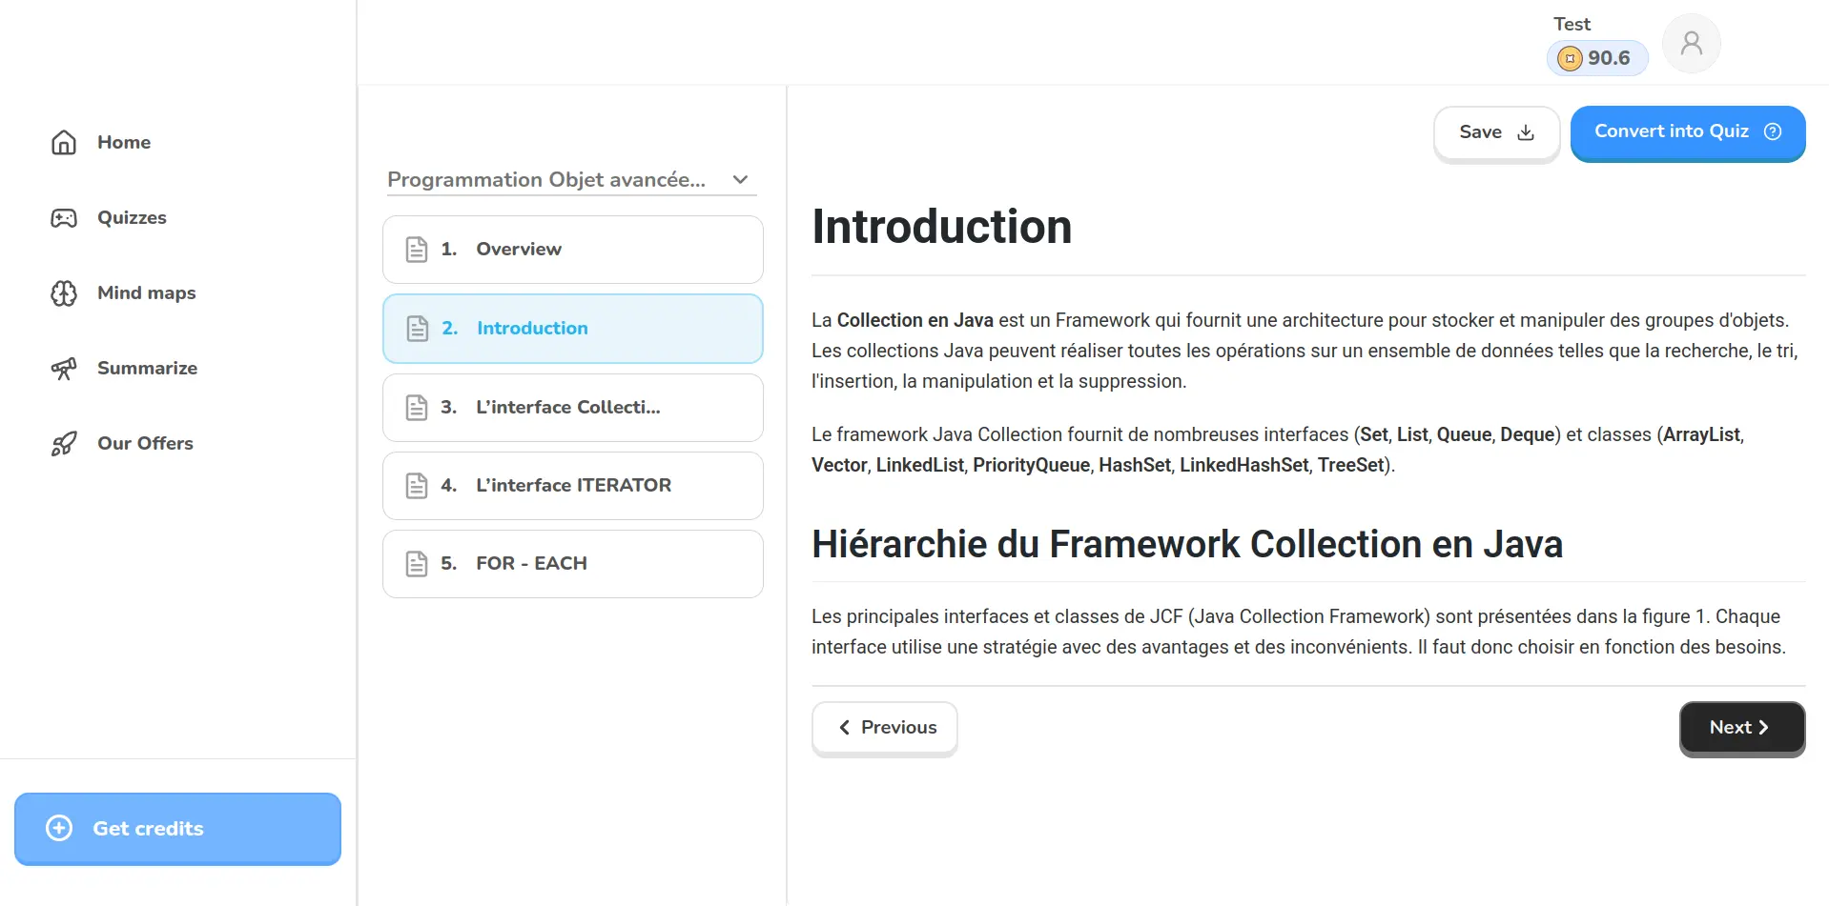Viewport: 1829px width, 906px height.
Task: Expand the Programmation Objet avancée dropdown
Action: 546,180
